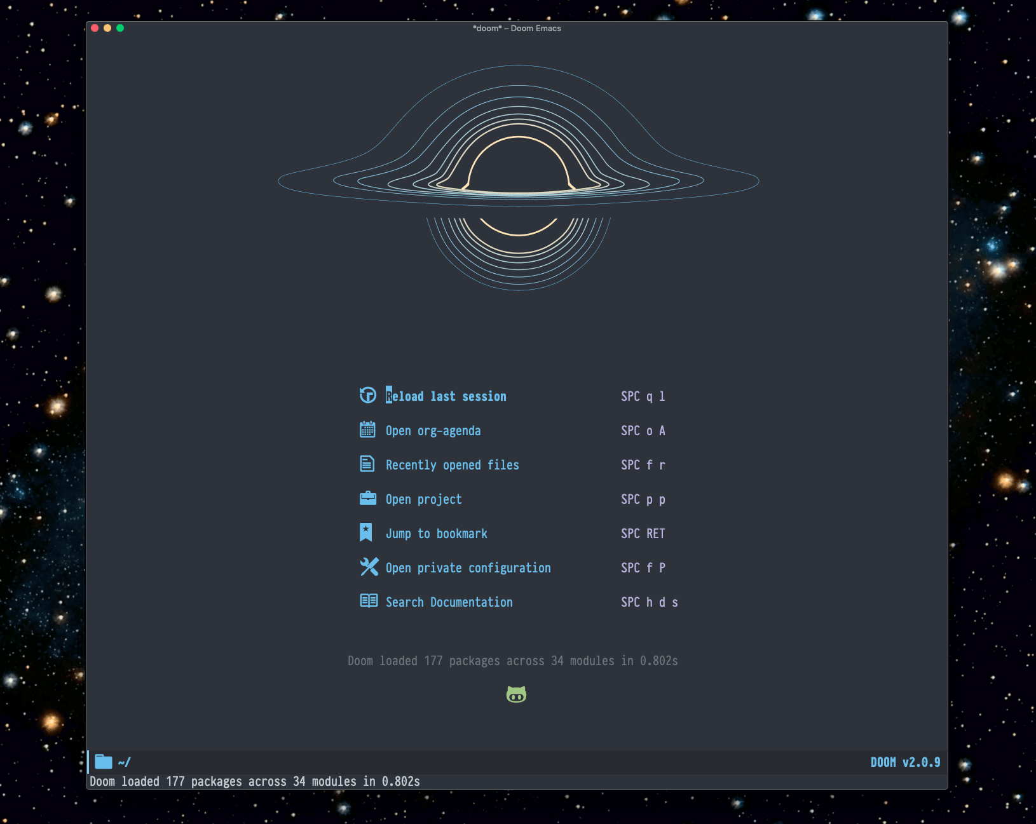Minimize the Doom Emacs window
The width and height of the screenshot is (1036, 824).
107,28
